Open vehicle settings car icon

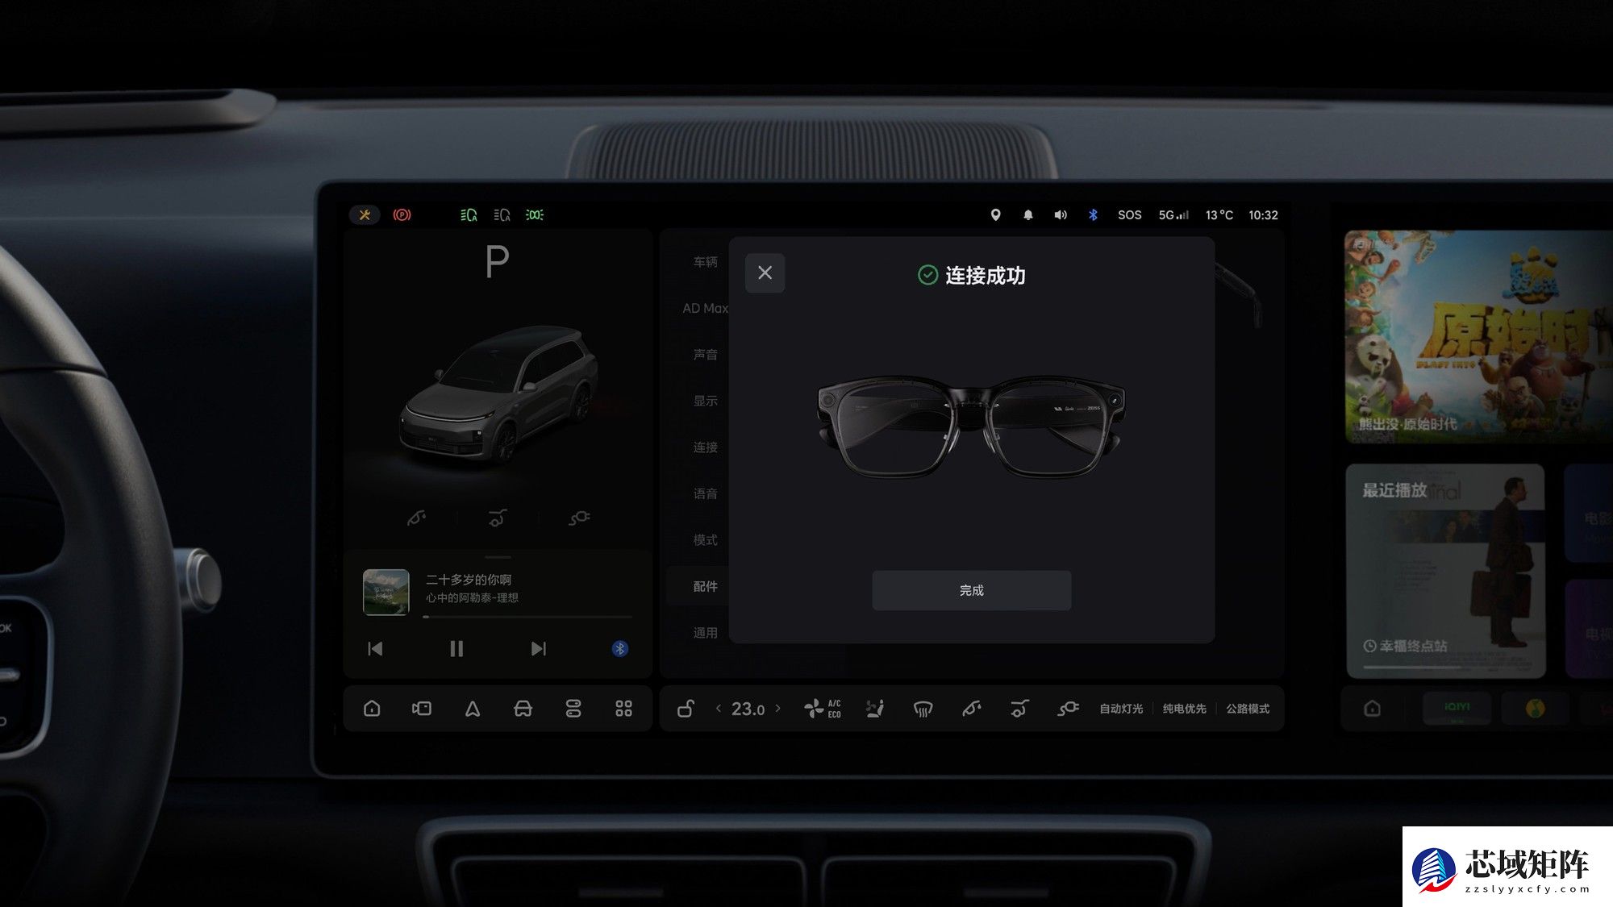coord(523,709)
